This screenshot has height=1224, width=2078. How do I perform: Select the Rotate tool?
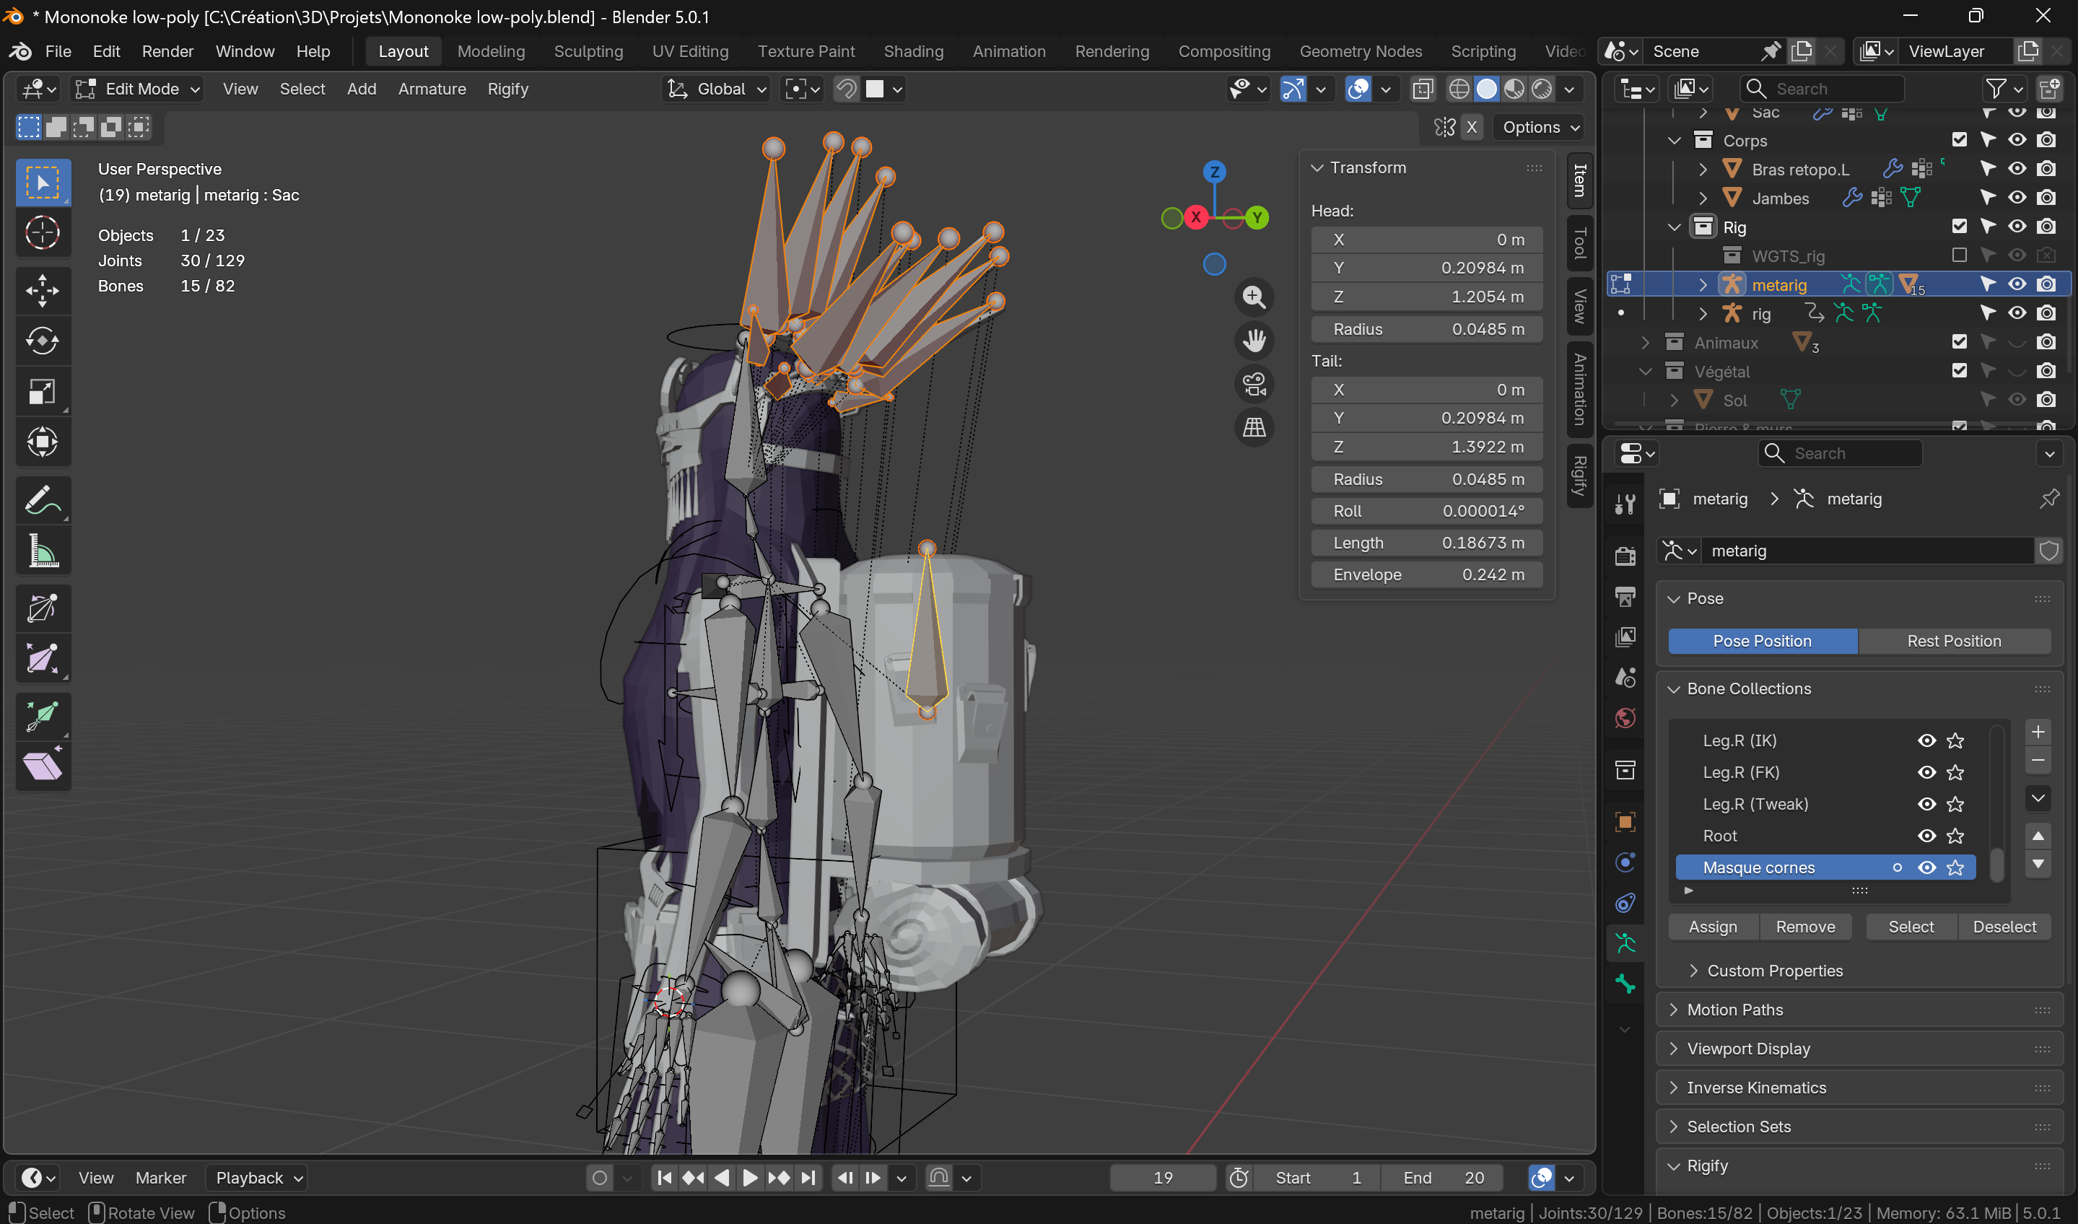42,341
